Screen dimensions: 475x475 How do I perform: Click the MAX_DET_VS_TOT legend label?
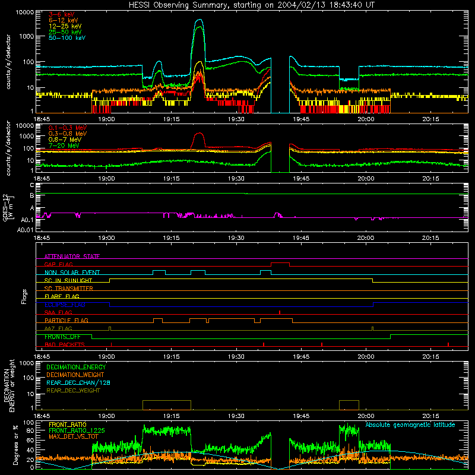click(x=73, y=436)
